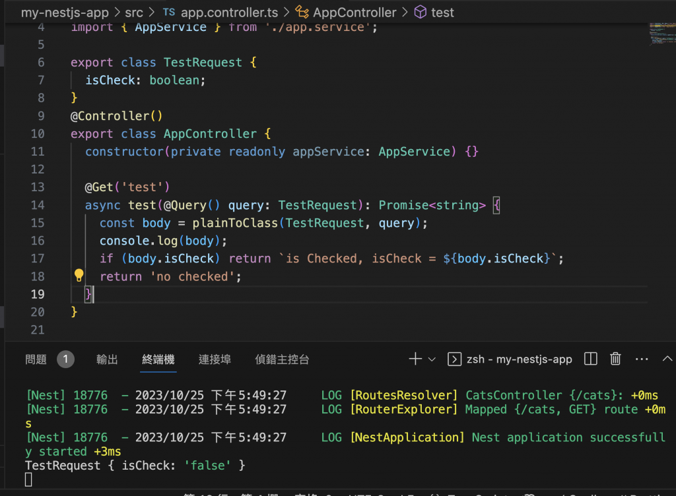Switch to 輸出 output tab

coord(107,359)
